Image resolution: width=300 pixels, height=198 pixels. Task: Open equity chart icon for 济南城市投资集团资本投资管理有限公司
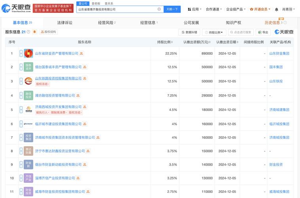(x=98, y=137)
